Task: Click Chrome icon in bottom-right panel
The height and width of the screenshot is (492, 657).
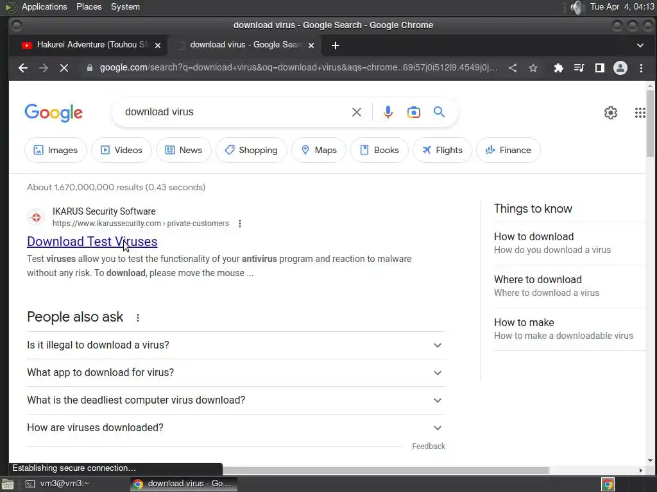Action: [x=608, y=484]
